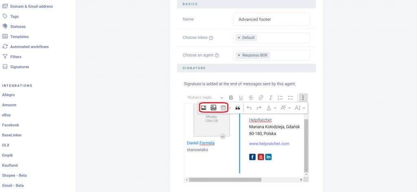
Task: Open the three-dot more options toolbar button
Action: click(x=303, y=98)
